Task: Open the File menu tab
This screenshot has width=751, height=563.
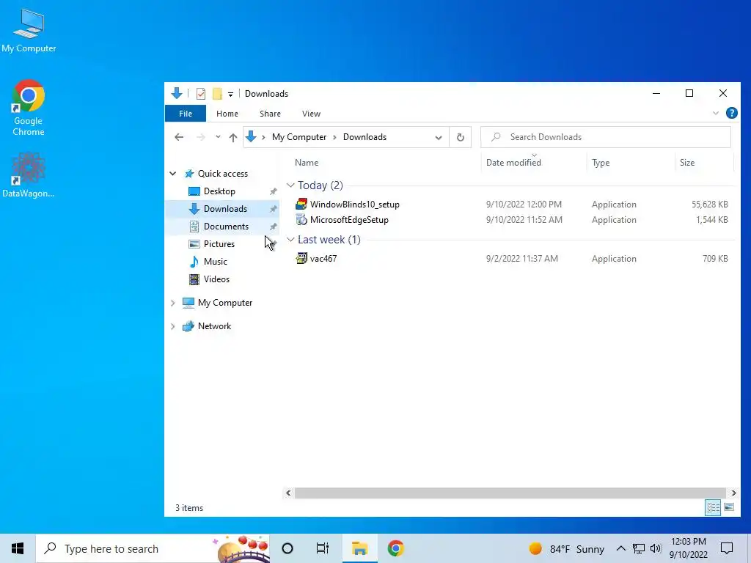Action: coord(186,114)
